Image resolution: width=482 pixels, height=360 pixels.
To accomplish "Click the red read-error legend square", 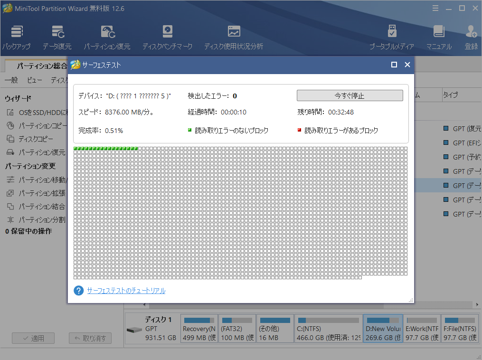I will [299, 130].
